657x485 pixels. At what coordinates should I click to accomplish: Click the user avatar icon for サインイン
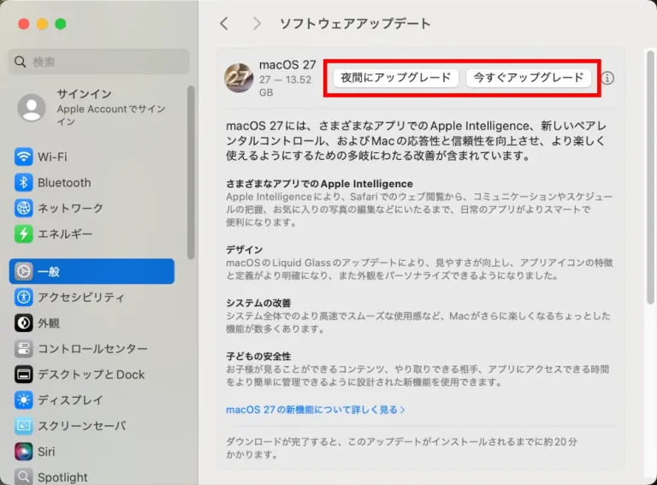(32, 108)
